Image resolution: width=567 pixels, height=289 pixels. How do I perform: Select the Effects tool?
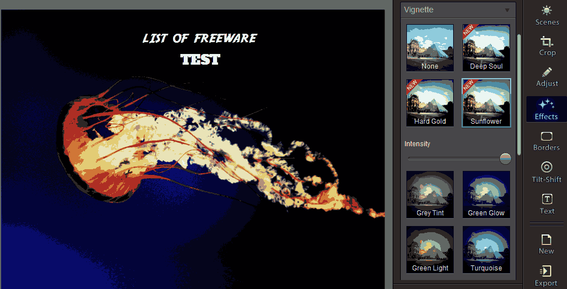(547, 109)
